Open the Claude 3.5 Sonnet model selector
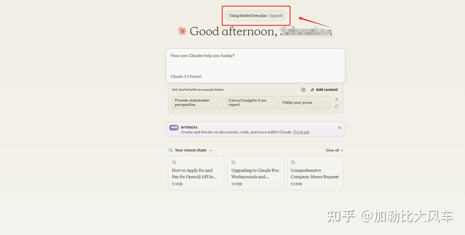This screenshot has width=465, height=235. click(x=186, y=76)
